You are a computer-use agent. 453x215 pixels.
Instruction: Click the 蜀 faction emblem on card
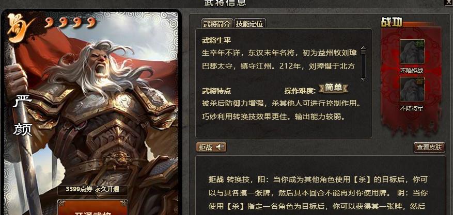point(19,28)
